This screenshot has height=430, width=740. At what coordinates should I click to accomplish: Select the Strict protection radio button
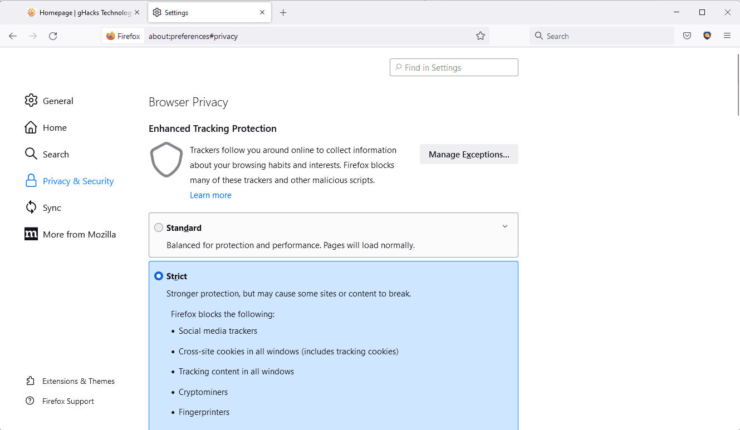click(159, 276)
